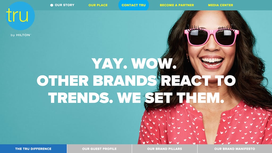Go to the OUR PLACE page
Screen dimensions: 272x153
[x=98, y=5]
